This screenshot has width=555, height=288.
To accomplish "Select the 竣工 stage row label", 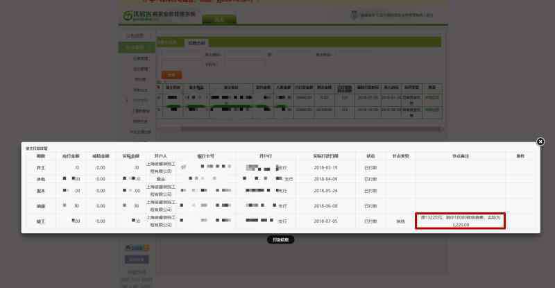I will (x=41, y=221).
